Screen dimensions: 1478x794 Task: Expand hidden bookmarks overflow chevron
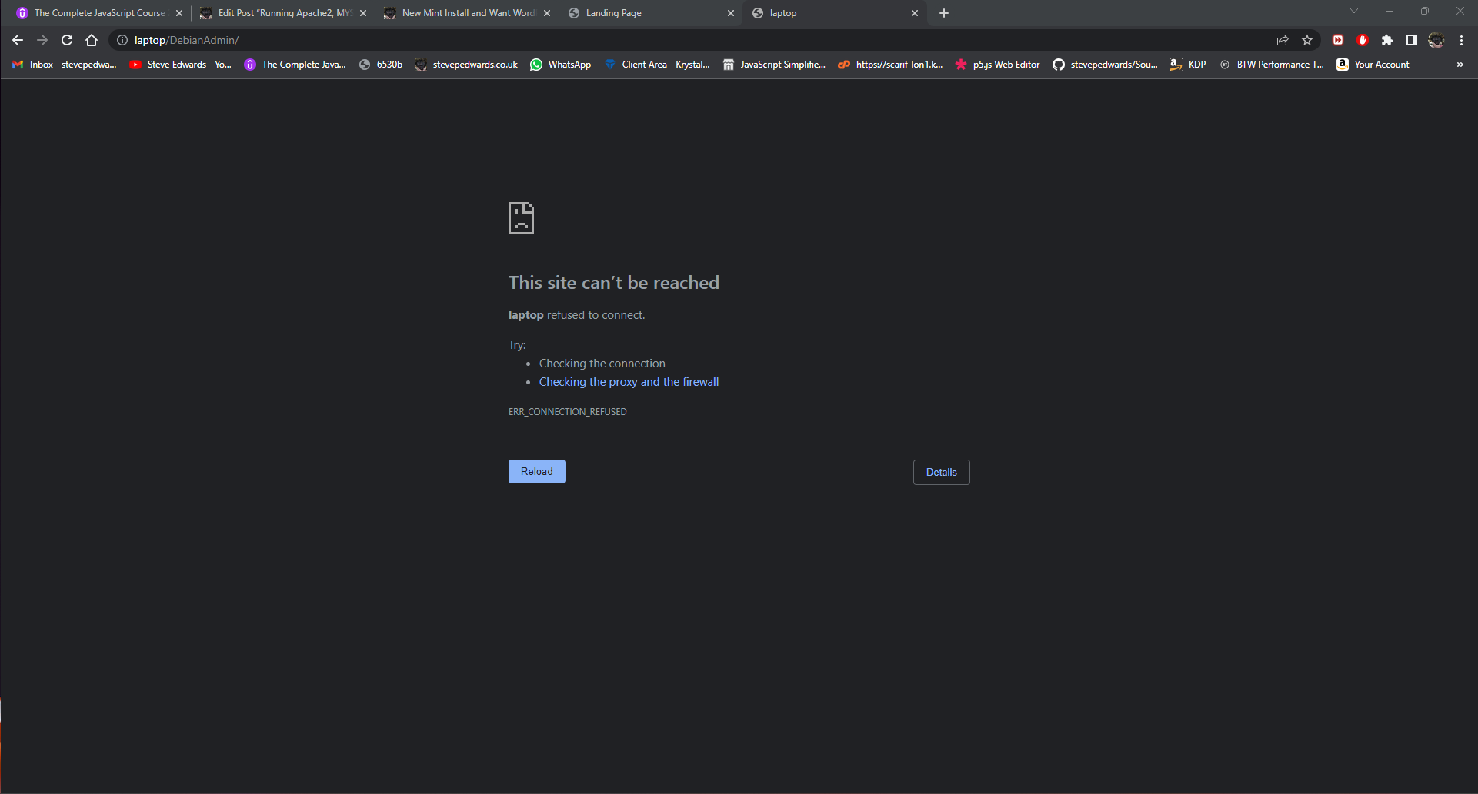point(1460,65)
